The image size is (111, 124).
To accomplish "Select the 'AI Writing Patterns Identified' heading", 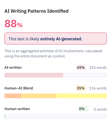I will coord(36,11).
